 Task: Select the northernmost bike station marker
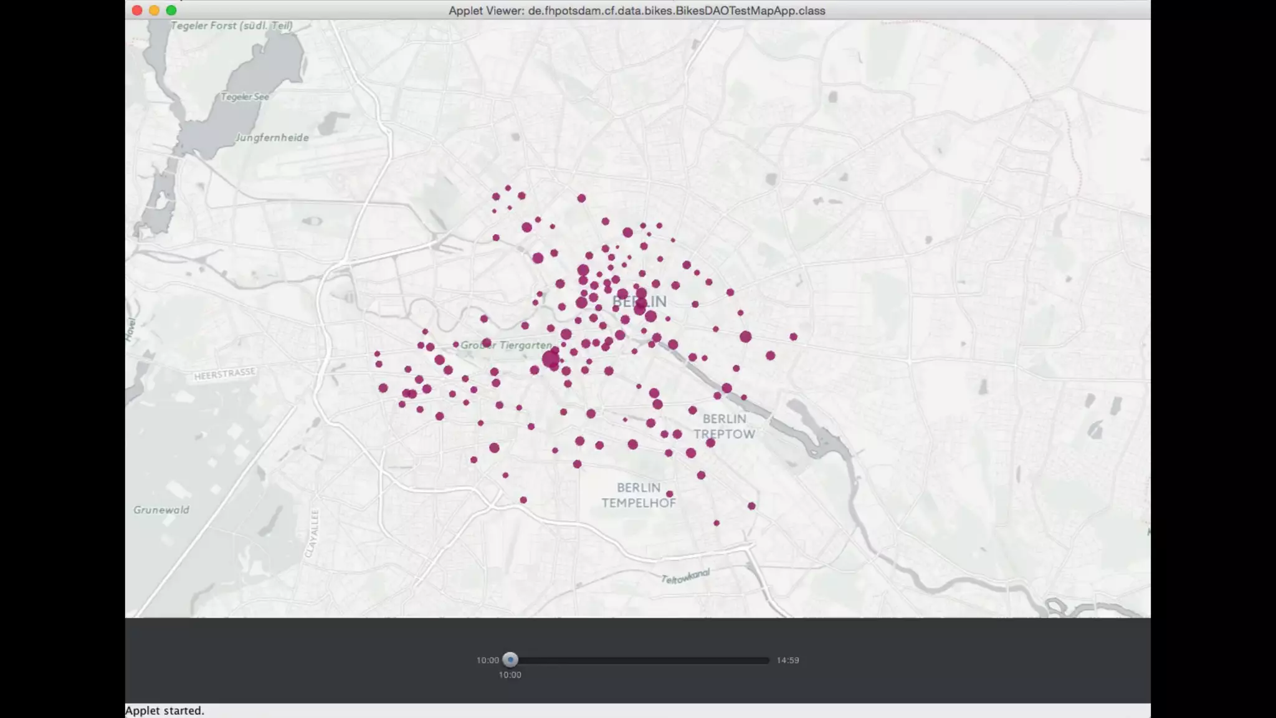508,188
